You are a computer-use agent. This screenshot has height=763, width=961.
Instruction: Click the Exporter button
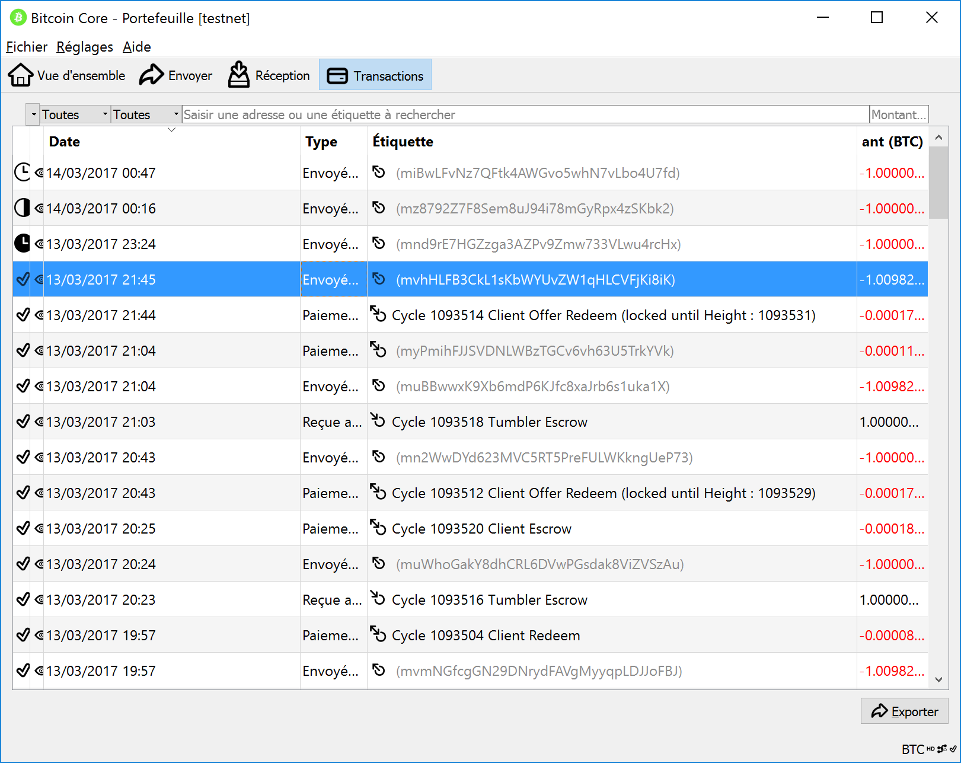905,711
